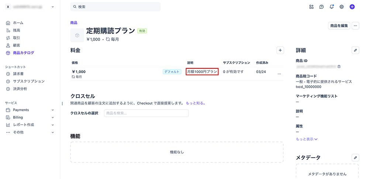Viewport: 369px width, 179px height.
Task: Expand もっと表示 in details
Action: (307, 139)
